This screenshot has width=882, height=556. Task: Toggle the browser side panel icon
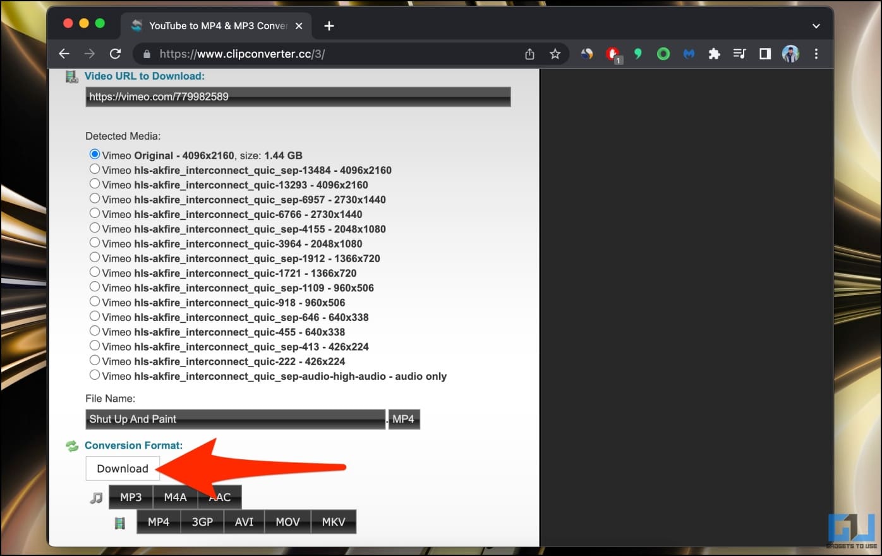tap(765, 54)
